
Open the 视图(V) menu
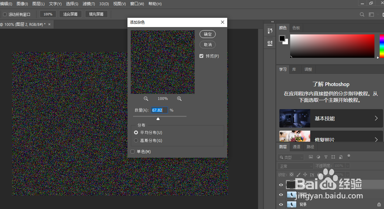click(119, 4)
